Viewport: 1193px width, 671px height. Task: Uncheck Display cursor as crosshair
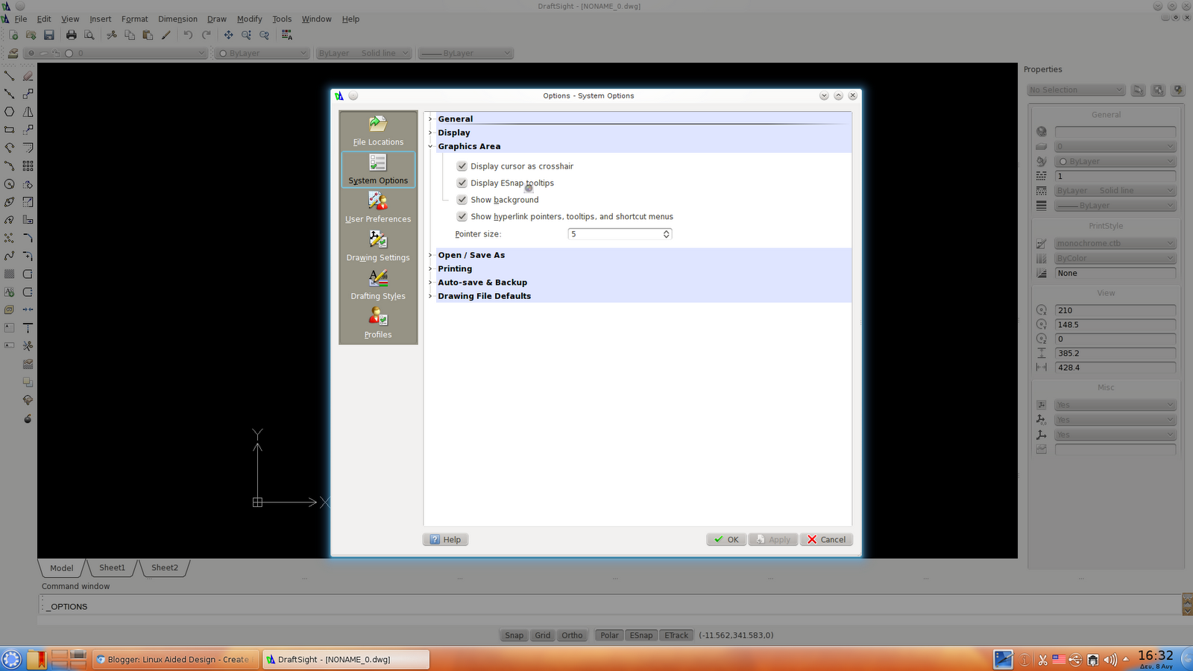click(462, 166)
